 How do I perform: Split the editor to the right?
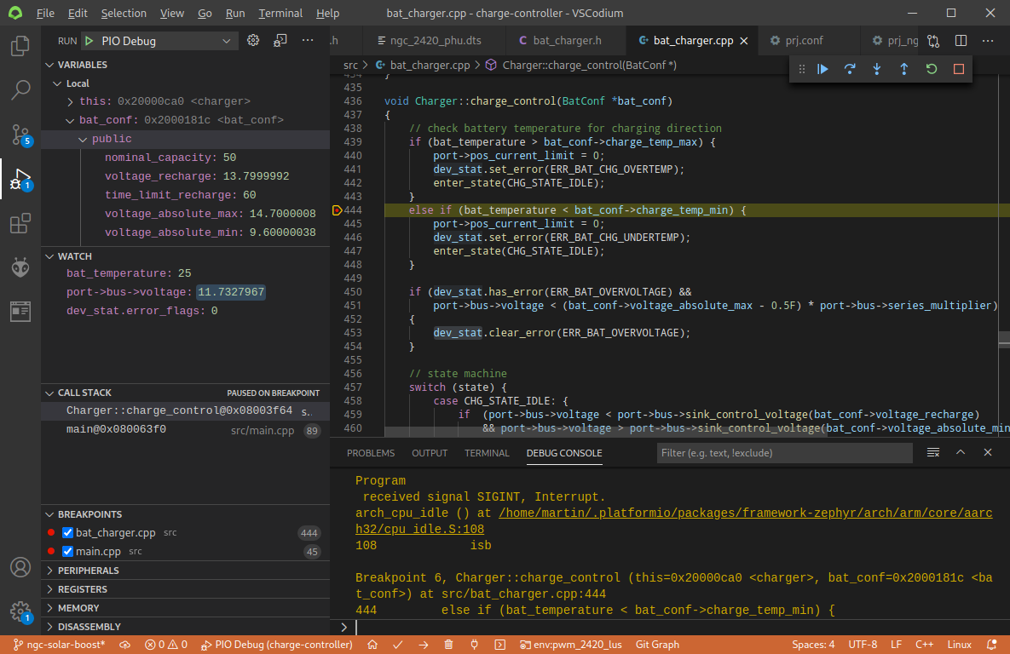961,41
